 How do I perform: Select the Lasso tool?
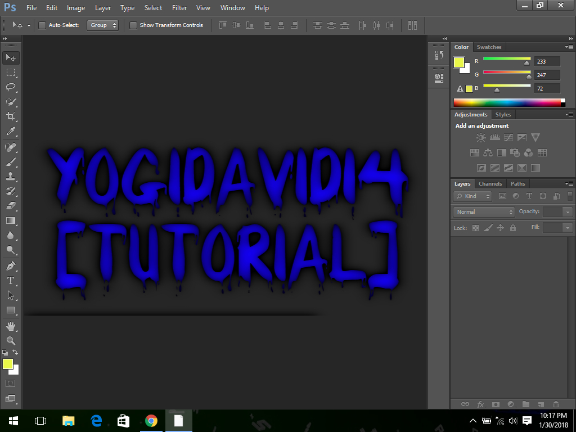(x=11, y=87)
